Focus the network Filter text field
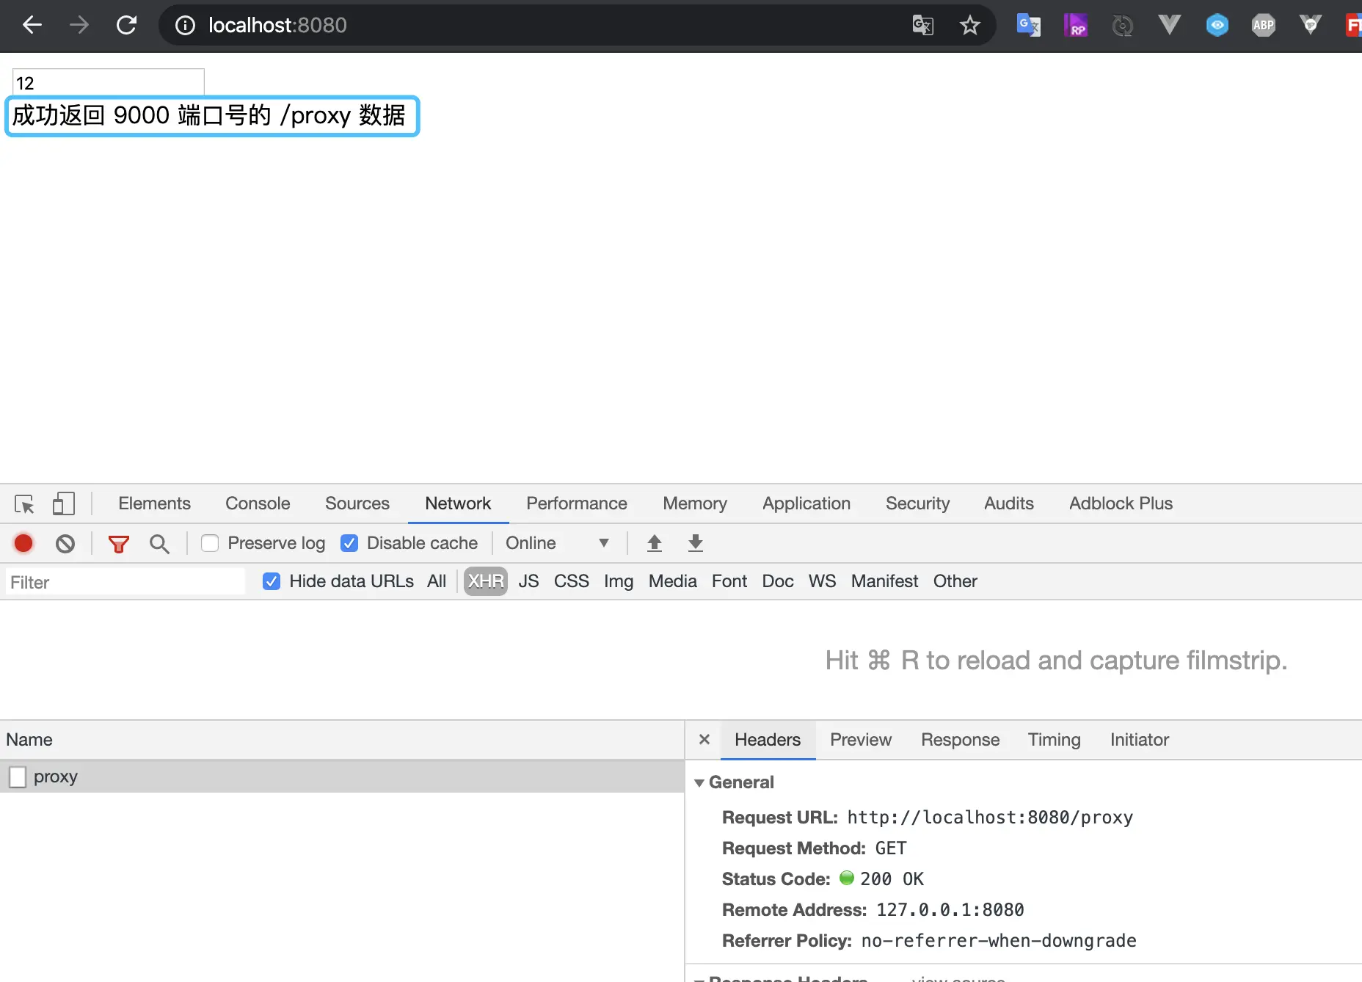The height and width of the screenshot is (982, 1362). point(125,582)
